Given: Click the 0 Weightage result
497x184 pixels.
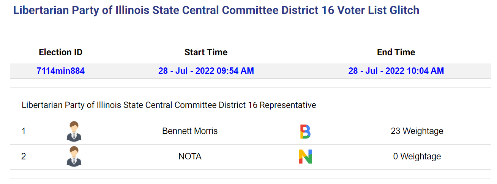Looking at the screenshot, I should 417,156.
